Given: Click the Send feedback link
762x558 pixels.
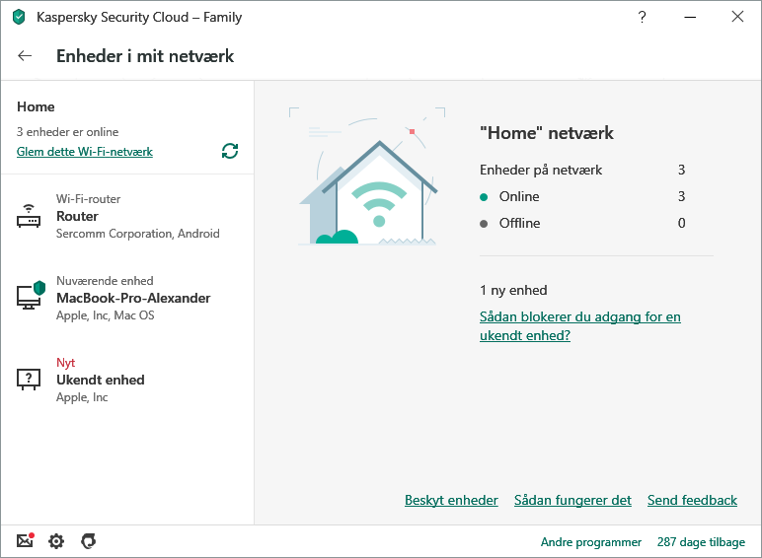Looking at the screenshot, I should [692, 501].
